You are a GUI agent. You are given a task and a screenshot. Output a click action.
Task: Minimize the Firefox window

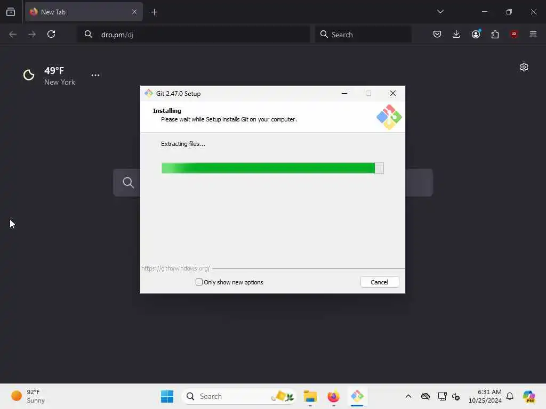[x=484, y=12]
